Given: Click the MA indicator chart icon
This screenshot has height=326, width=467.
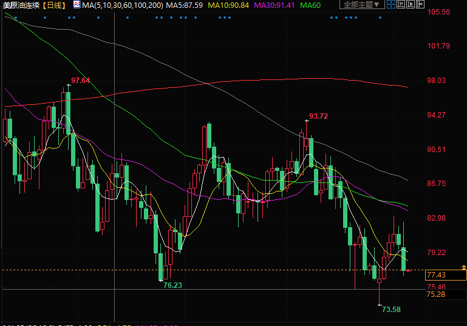Looking at the screenshot, I should coord(77,5).
